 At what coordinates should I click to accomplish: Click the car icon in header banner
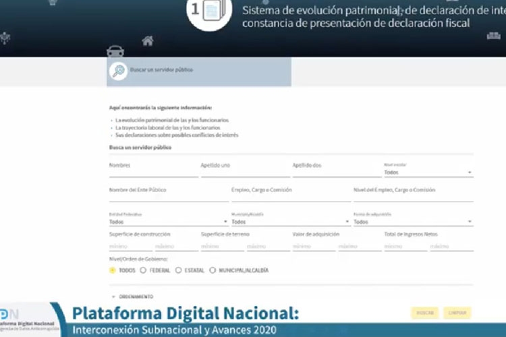pos(115,51)
